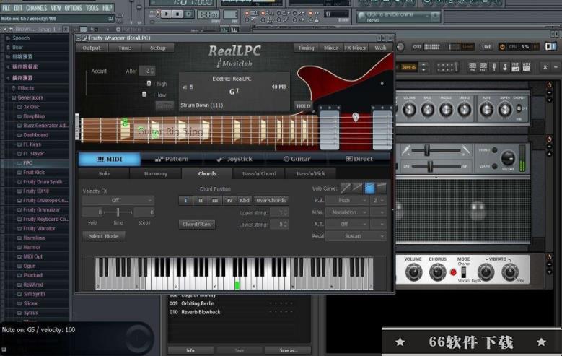Image resolution: width=562 pixels, height=356 pixels.
Task: Open the RealLPC Setup page
Action: pyautogui.click(x=158, y=48)
